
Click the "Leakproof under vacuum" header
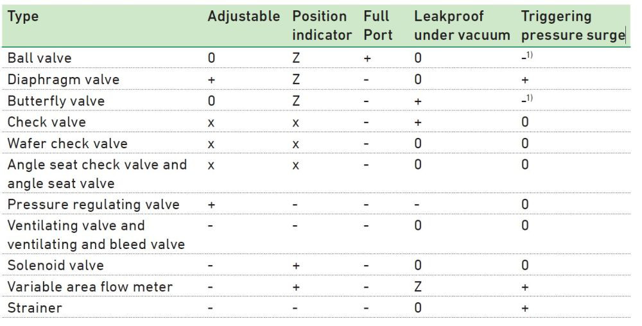(462, 26)
